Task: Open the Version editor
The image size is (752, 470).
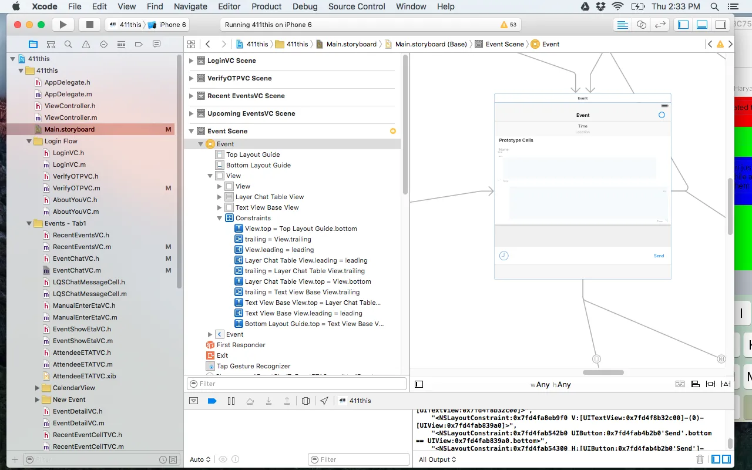Action: (660, 25)
